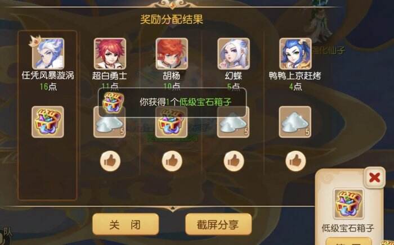Click 鸭鸭上京赶烤's blue-haired avatar

pyautogui.click(x=295, y=53)
